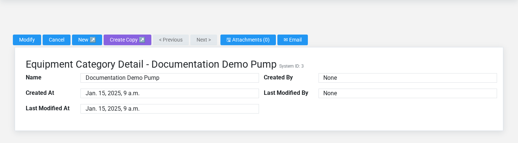Go to the Previous record
The height and width of the screenshot is (143, 518).
(x=171, y=40)
